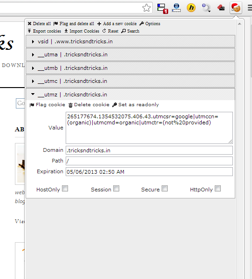Open cookie Search
Image resolution: width=252 pixels, height=279 pixels.
point(130,31)
